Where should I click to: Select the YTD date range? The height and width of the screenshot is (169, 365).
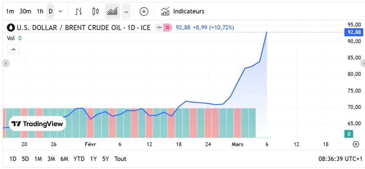coord(79,159)
